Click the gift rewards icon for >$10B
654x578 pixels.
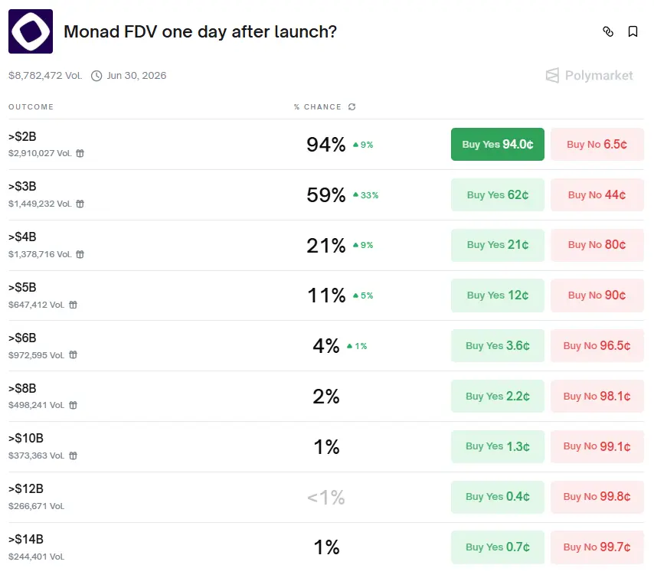(x=74, y=456)
